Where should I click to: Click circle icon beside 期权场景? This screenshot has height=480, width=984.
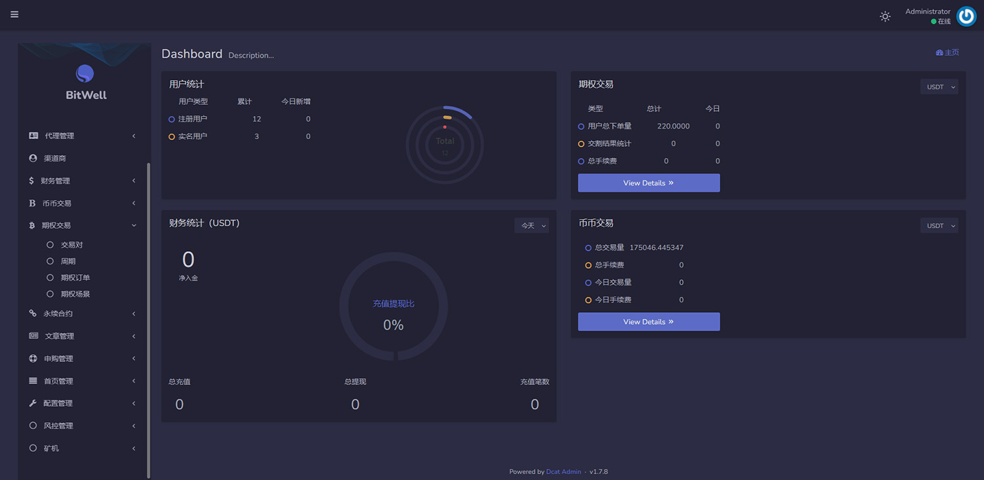(x=50, y=294)
